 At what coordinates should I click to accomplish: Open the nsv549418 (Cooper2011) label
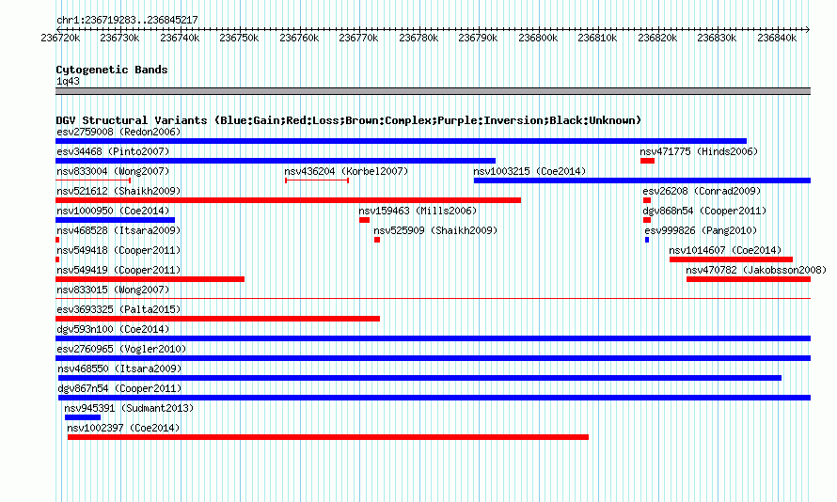tap(118, 250)
